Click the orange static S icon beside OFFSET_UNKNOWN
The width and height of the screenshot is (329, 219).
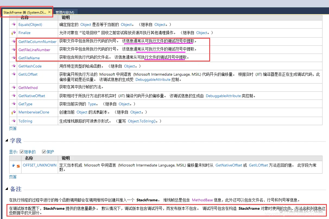click(x=18, y=166)
